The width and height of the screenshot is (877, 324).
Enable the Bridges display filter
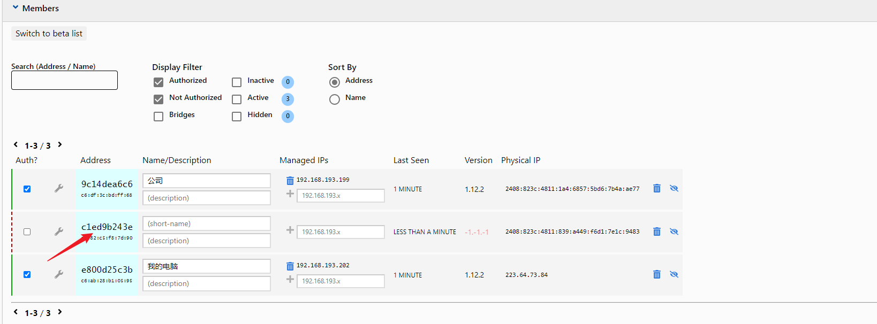point(158,117)
